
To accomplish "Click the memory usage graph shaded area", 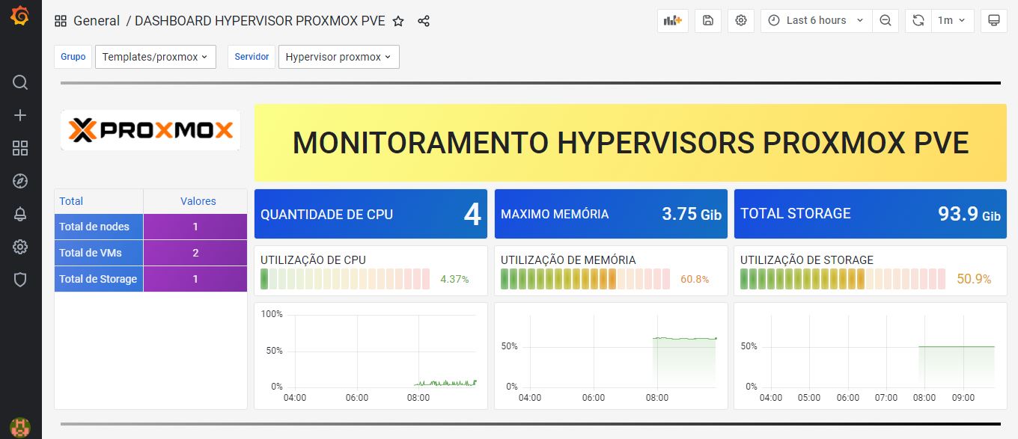I will (x=685, y=363).
